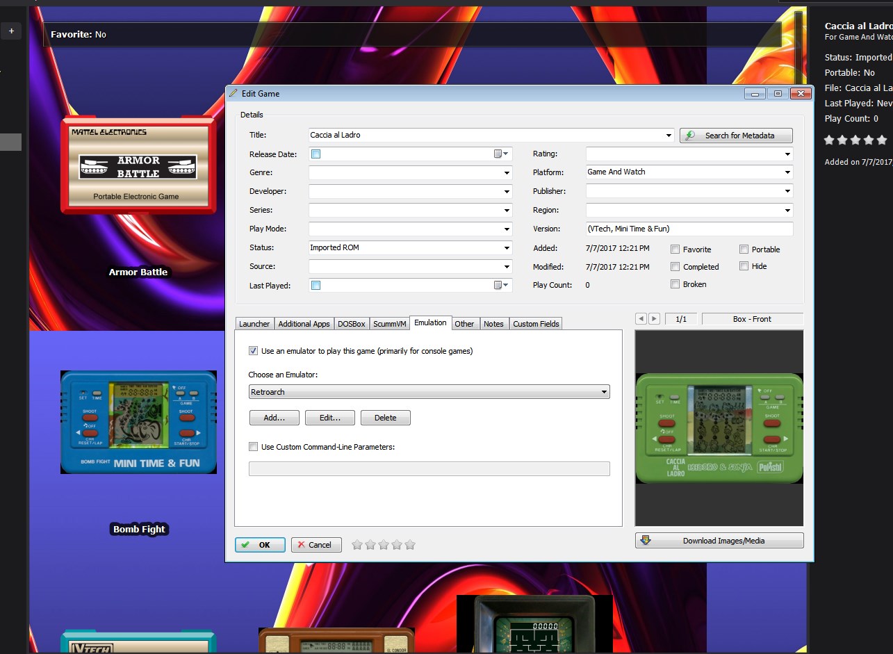Confirm changes with the OK button
The height and width of the screenshot is (654, 893).
[260, 545]
